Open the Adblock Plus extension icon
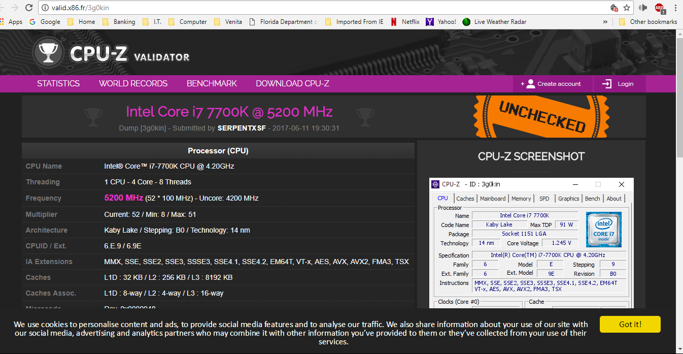 click(x=660, y=8)
